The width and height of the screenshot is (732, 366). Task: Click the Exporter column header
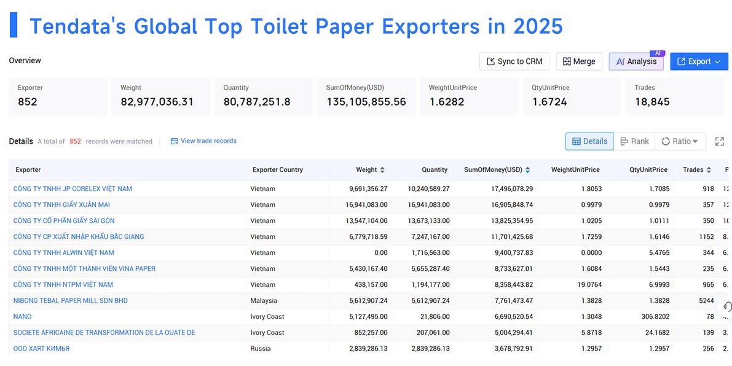pos(28,169)
